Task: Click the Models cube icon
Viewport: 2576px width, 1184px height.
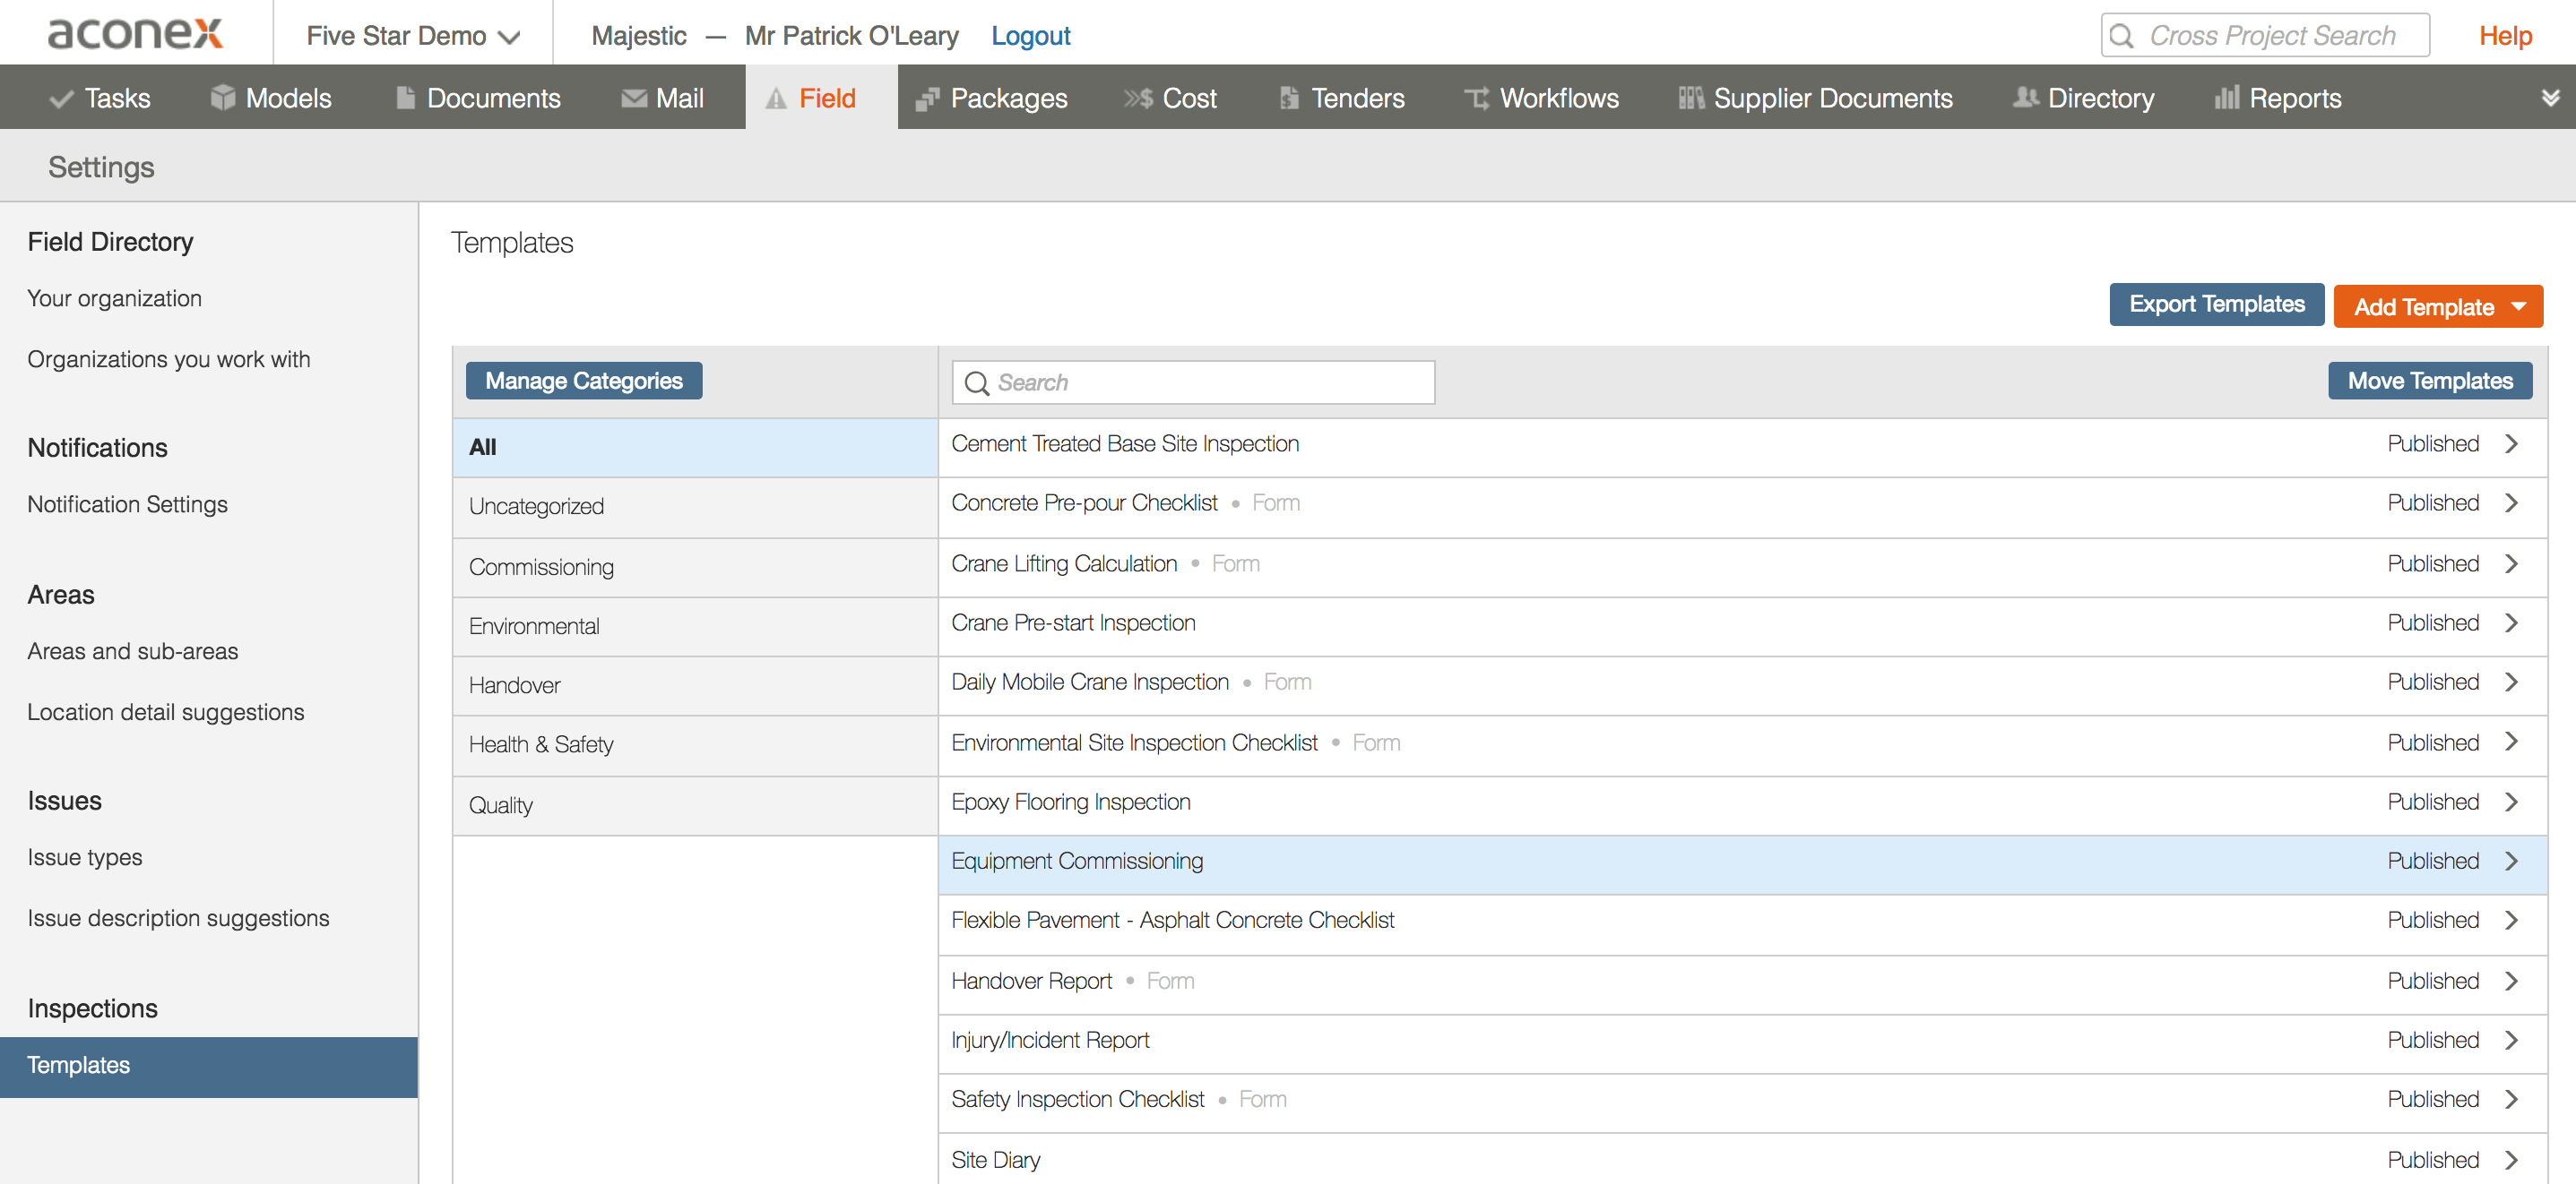Action: pyautogui.click(x=222, y=97)
